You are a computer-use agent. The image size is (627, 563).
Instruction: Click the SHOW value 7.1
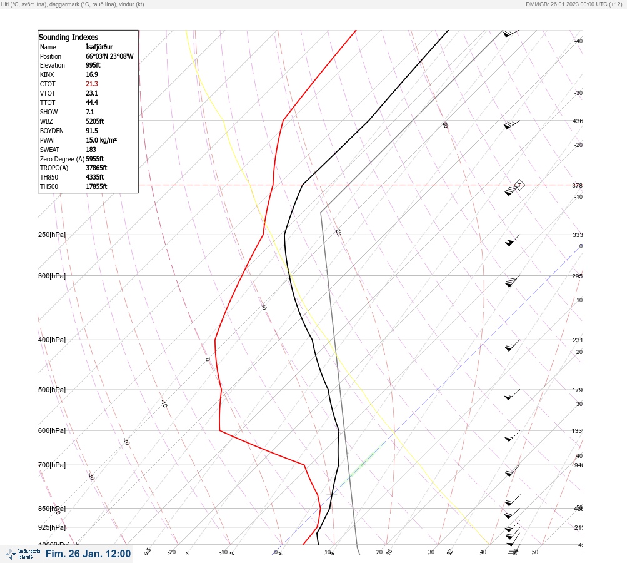[x=89, y=112]
